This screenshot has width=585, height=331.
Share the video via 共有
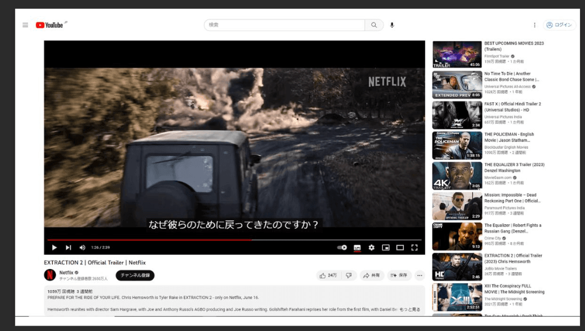[x=372, y=275]
